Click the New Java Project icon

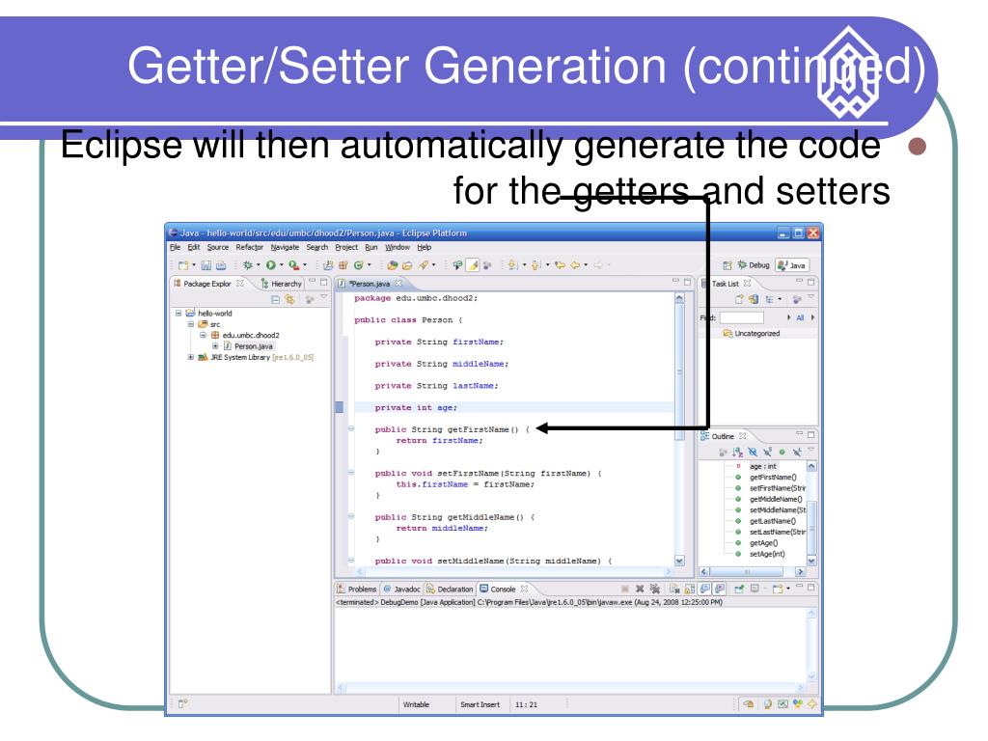click(x=328, y=265)
